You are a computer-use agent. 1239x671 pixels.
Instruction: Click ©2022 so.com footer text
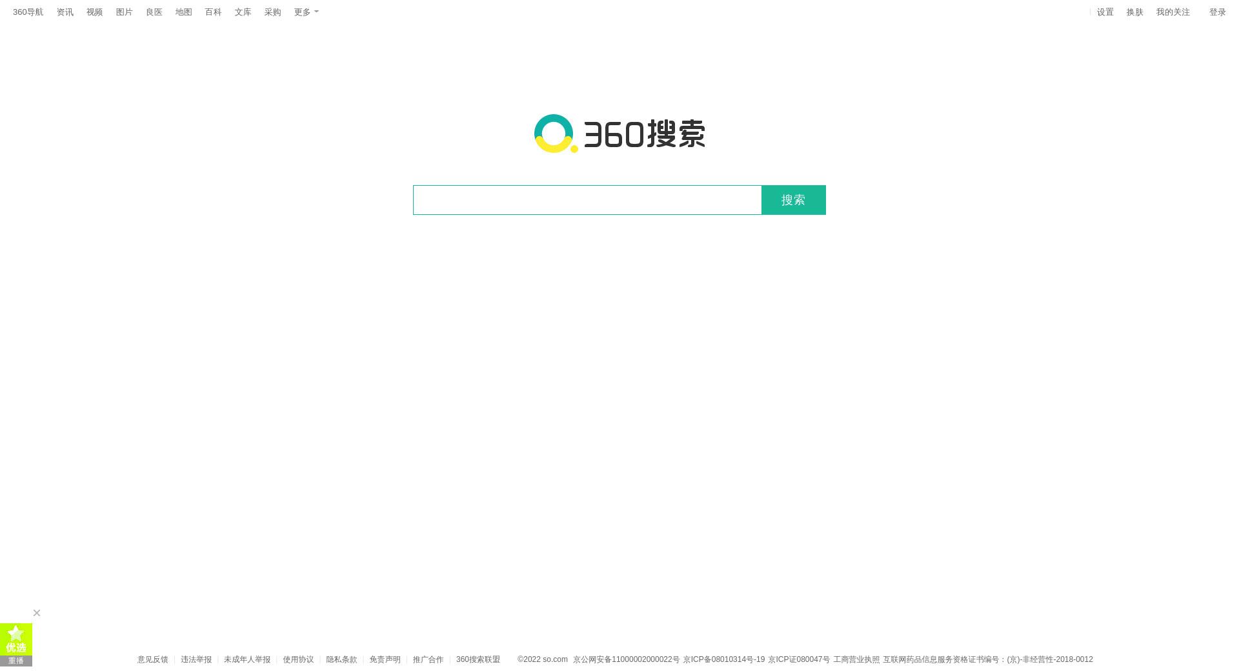tap(543, 659)
